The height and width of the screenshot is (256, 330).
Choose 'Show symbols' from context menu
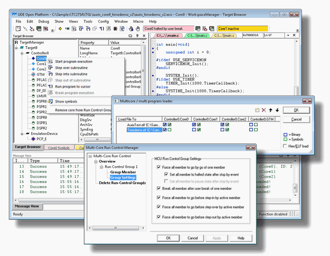pos(66,101)
